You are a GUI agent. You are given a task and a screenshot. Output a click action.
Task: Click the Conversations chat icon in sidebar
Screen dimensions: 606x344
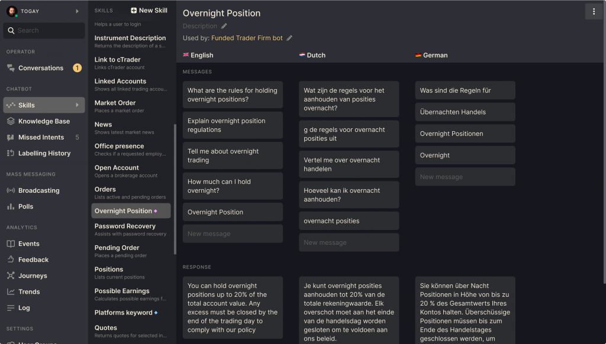(11, 68)
